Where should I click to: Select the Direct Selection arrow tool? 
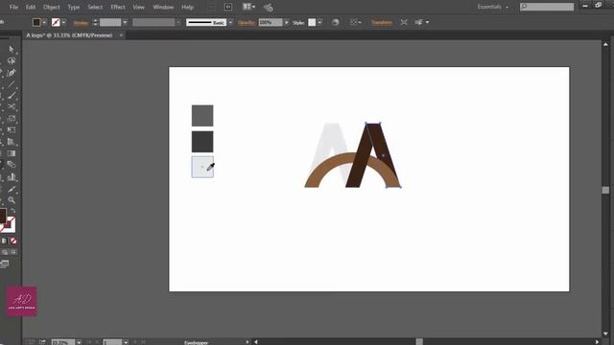pos(12,49)
